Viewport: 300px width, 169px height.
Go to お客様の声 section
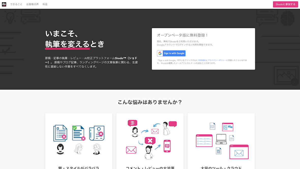click(x=32, y=4)
